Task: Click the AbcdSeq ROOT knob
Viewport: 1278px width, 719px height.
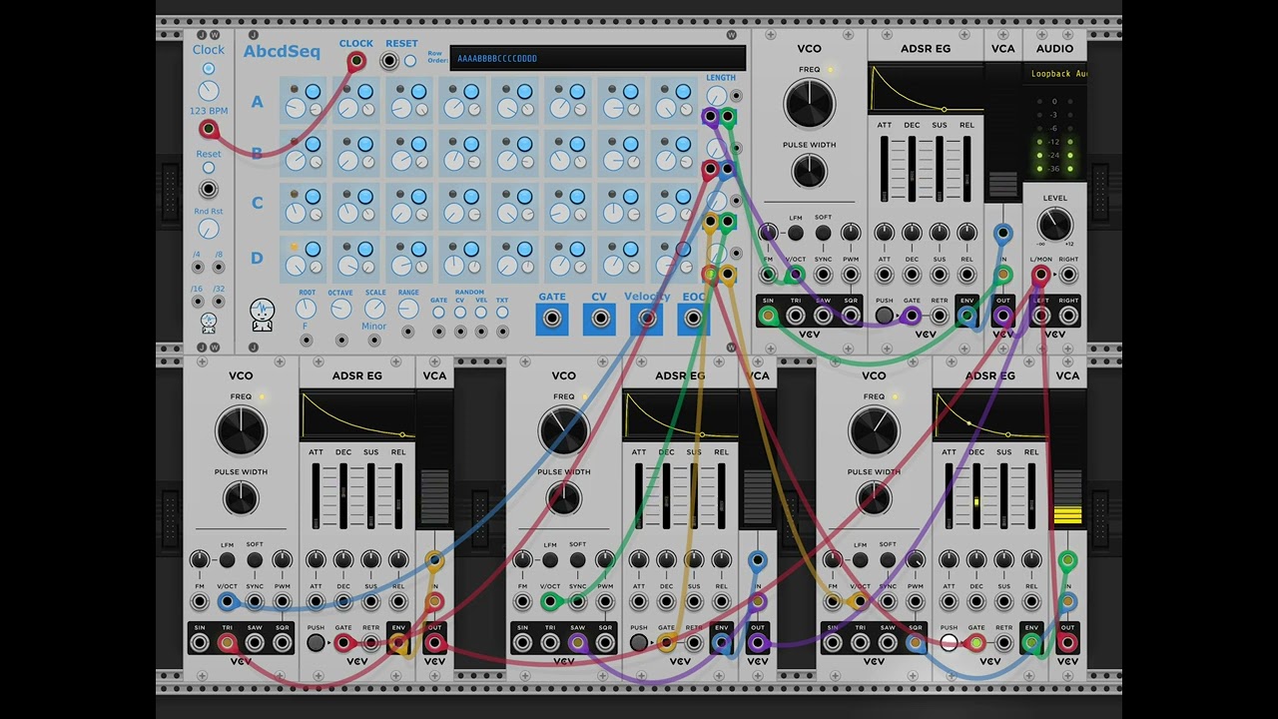Action: pos(307,310)
